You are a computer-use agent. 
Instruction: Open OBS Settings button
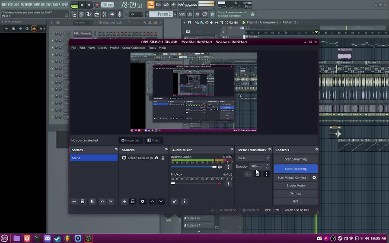(296, 193)
